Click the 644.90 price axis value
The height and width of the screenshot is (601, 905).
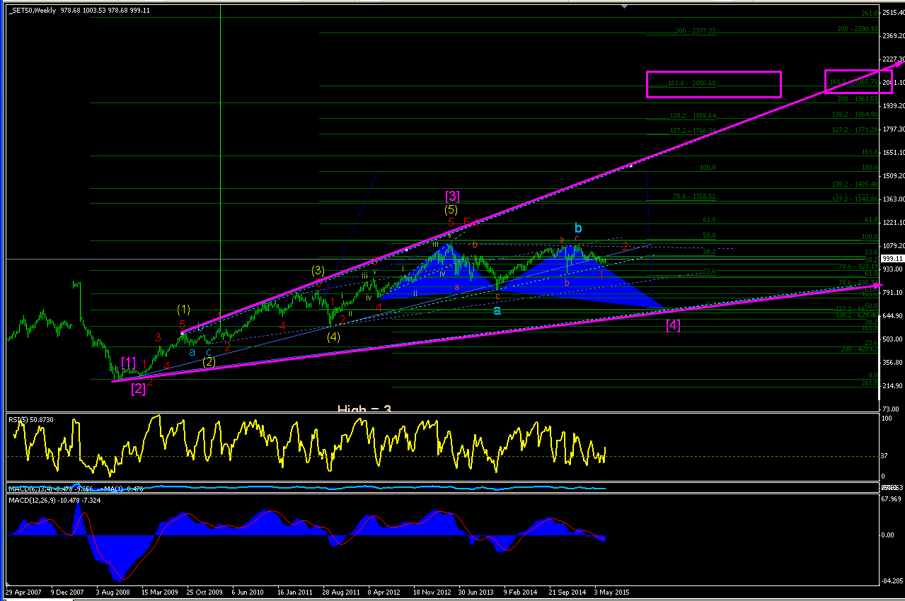click(x=893, y=316)
